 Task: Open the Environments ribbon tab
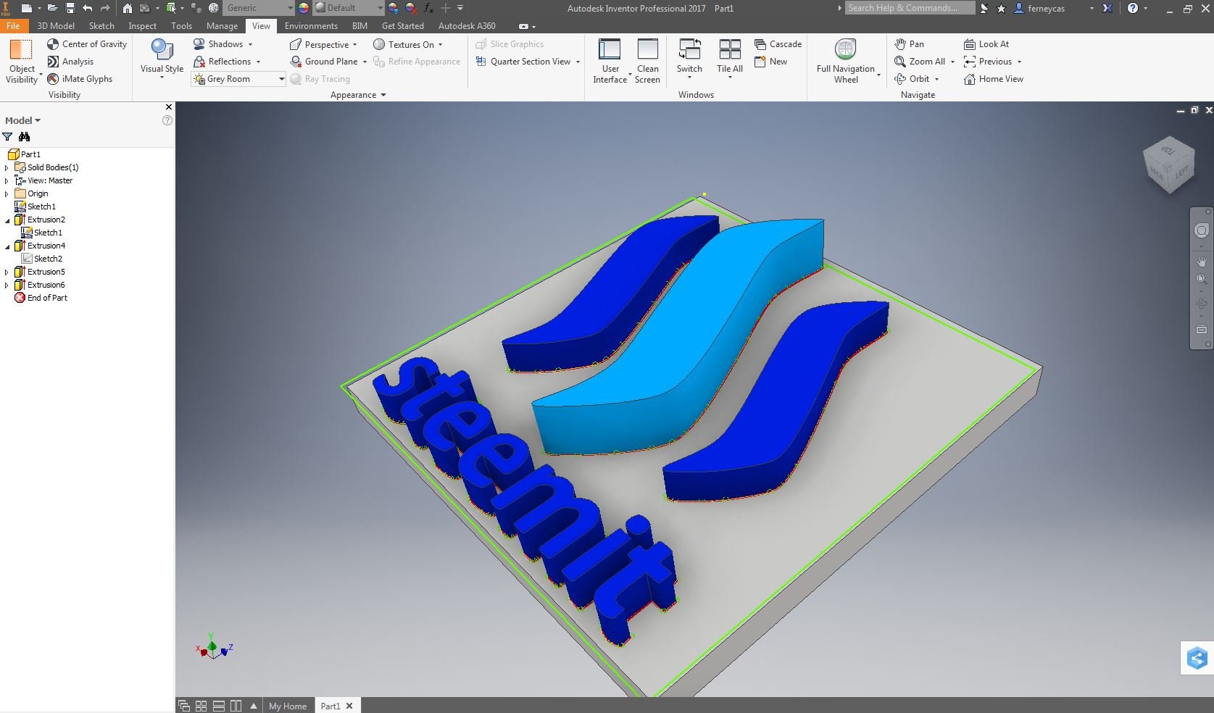(x=311, y=25)
